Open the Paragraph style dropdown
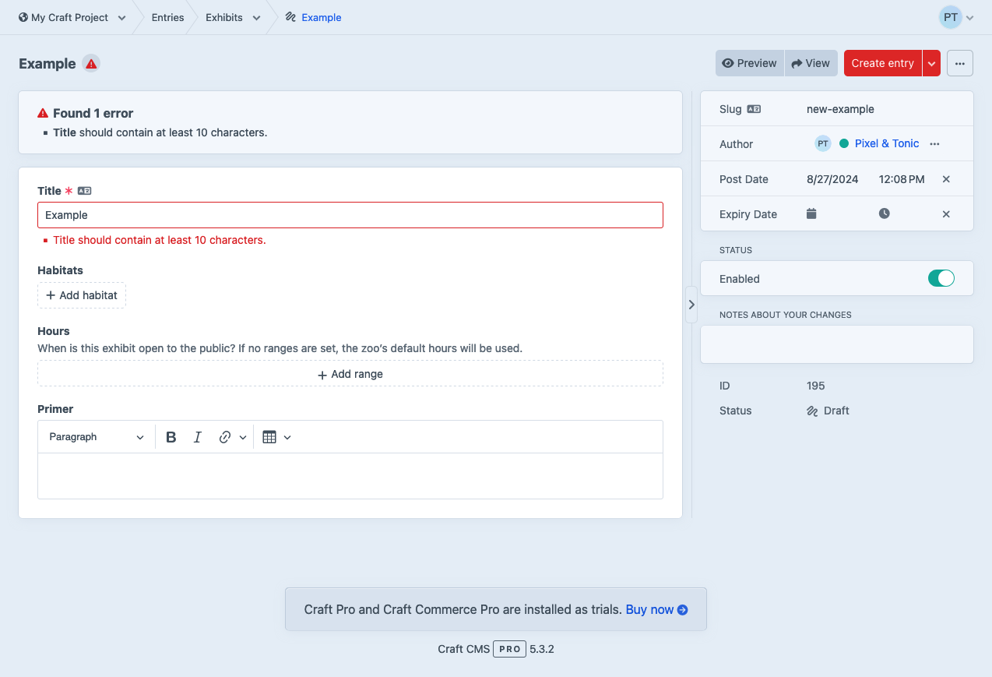The width and height of the screenshot is (992, 677). coord(97,437)
